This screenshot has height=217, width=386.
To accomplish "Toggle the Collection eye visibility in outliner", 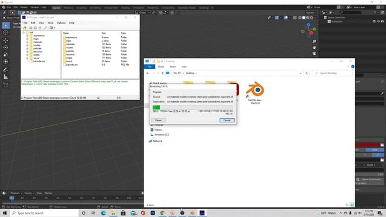I will pyautogui.click(x=378, y=22).
